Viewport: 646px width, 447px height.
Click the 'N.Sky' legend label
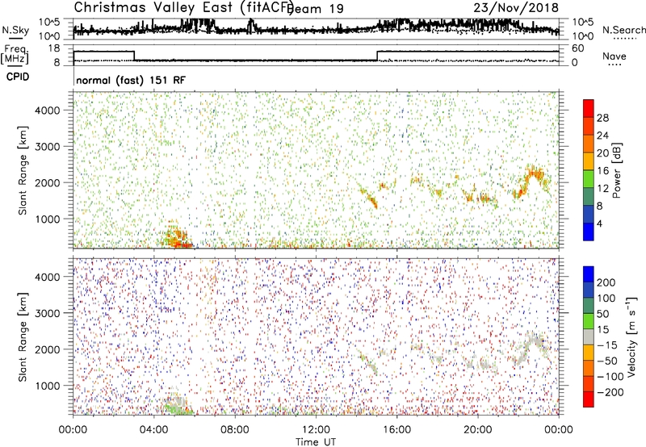[15, 30]
